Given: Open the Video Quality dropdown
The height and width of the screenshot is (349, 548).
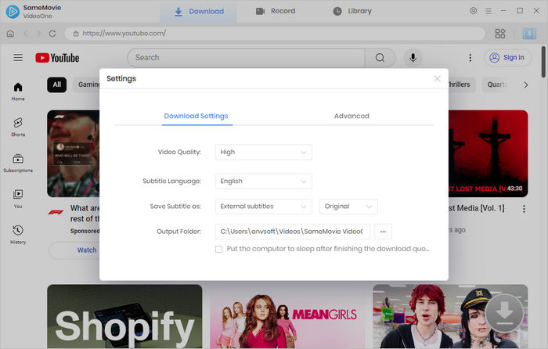Looking at the screenshot, I should tap(264, 153).
